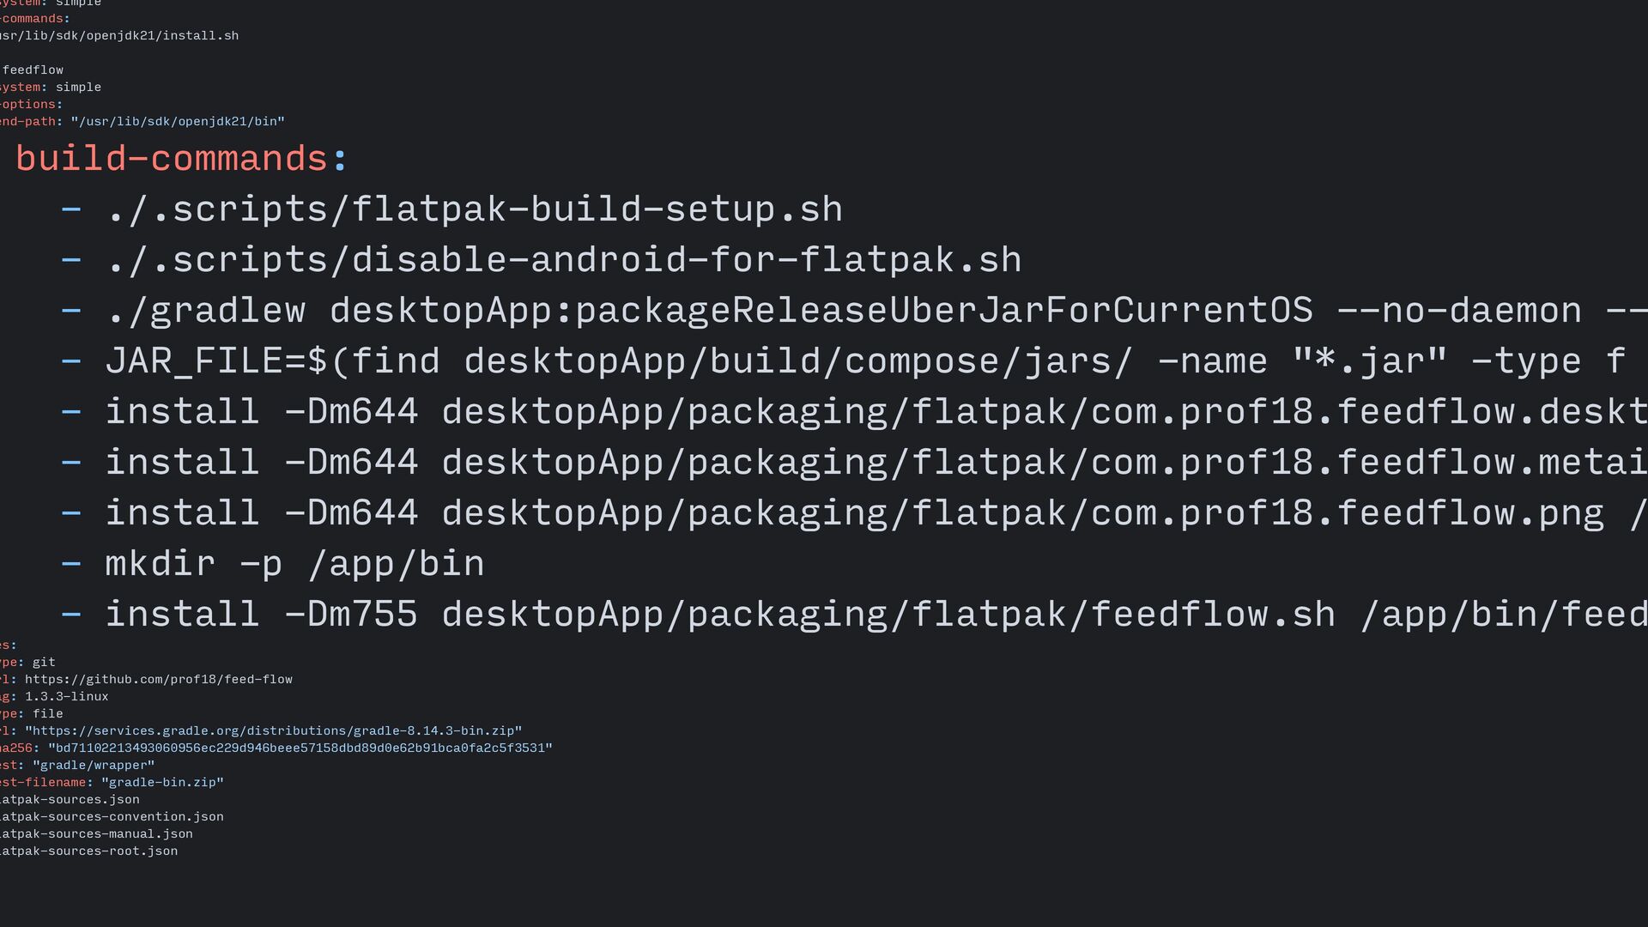Click the flatpak-sources-convention.json entry
Image resolution: width=1648 pixels, height=927 pixels.
click(x=112, y=817)
